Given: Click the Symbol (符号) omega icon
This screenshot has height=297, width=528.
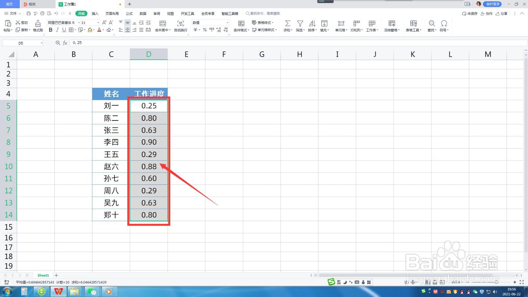Looking at the screenshot, I should pyautogui.click(x=444, y=23).
